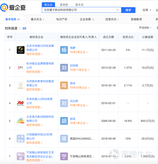158x164 pixels.
Task: Open 刘云辉's profile link
Action: click(74, 101)
